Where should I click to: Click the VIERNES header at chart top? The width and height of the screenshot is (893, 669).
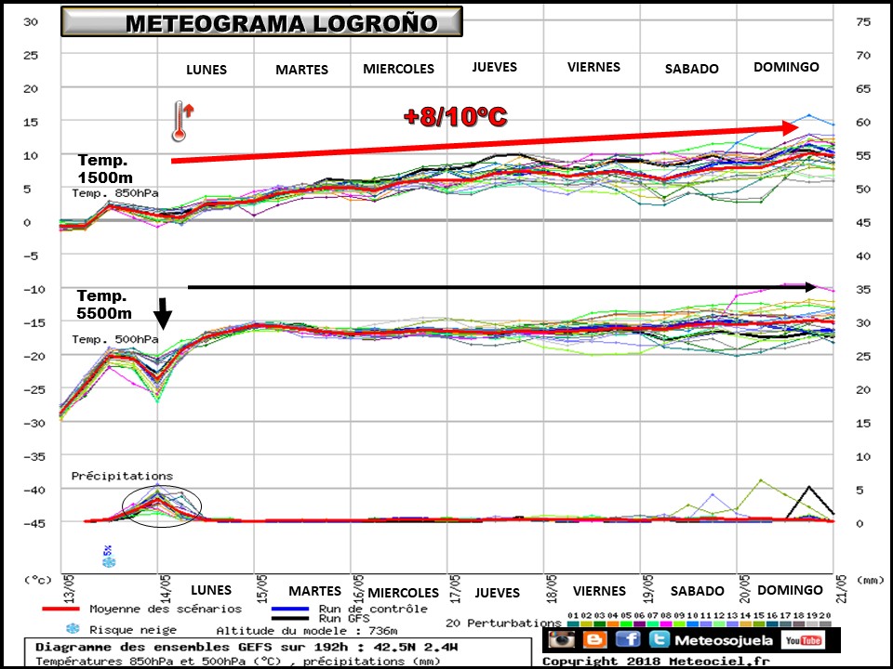(x=593, y=67)
